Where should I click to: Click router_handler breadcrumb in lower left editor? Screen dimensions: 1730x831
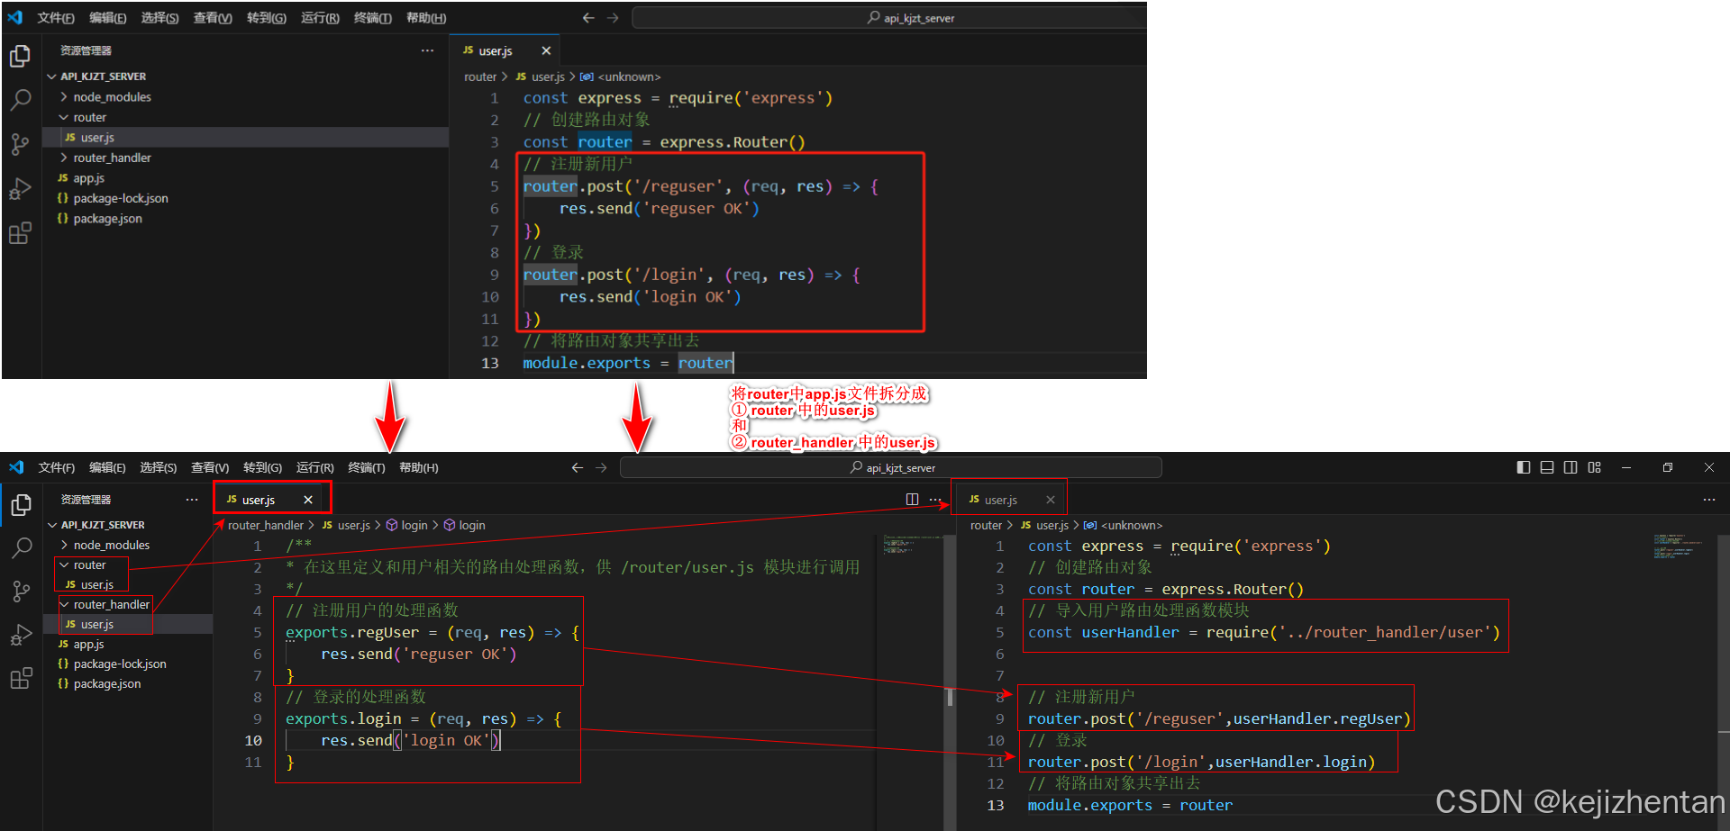pos(266,525)
